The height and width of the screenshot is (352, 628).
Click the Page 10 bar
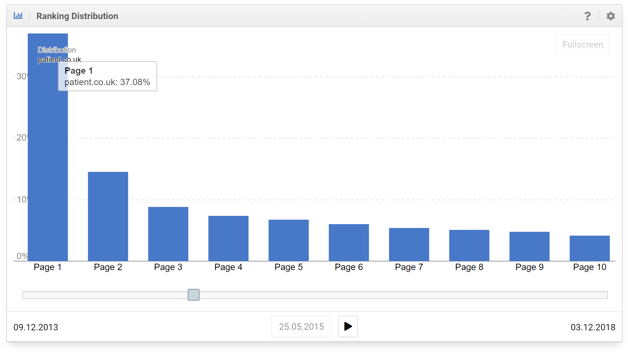[590, 248]
